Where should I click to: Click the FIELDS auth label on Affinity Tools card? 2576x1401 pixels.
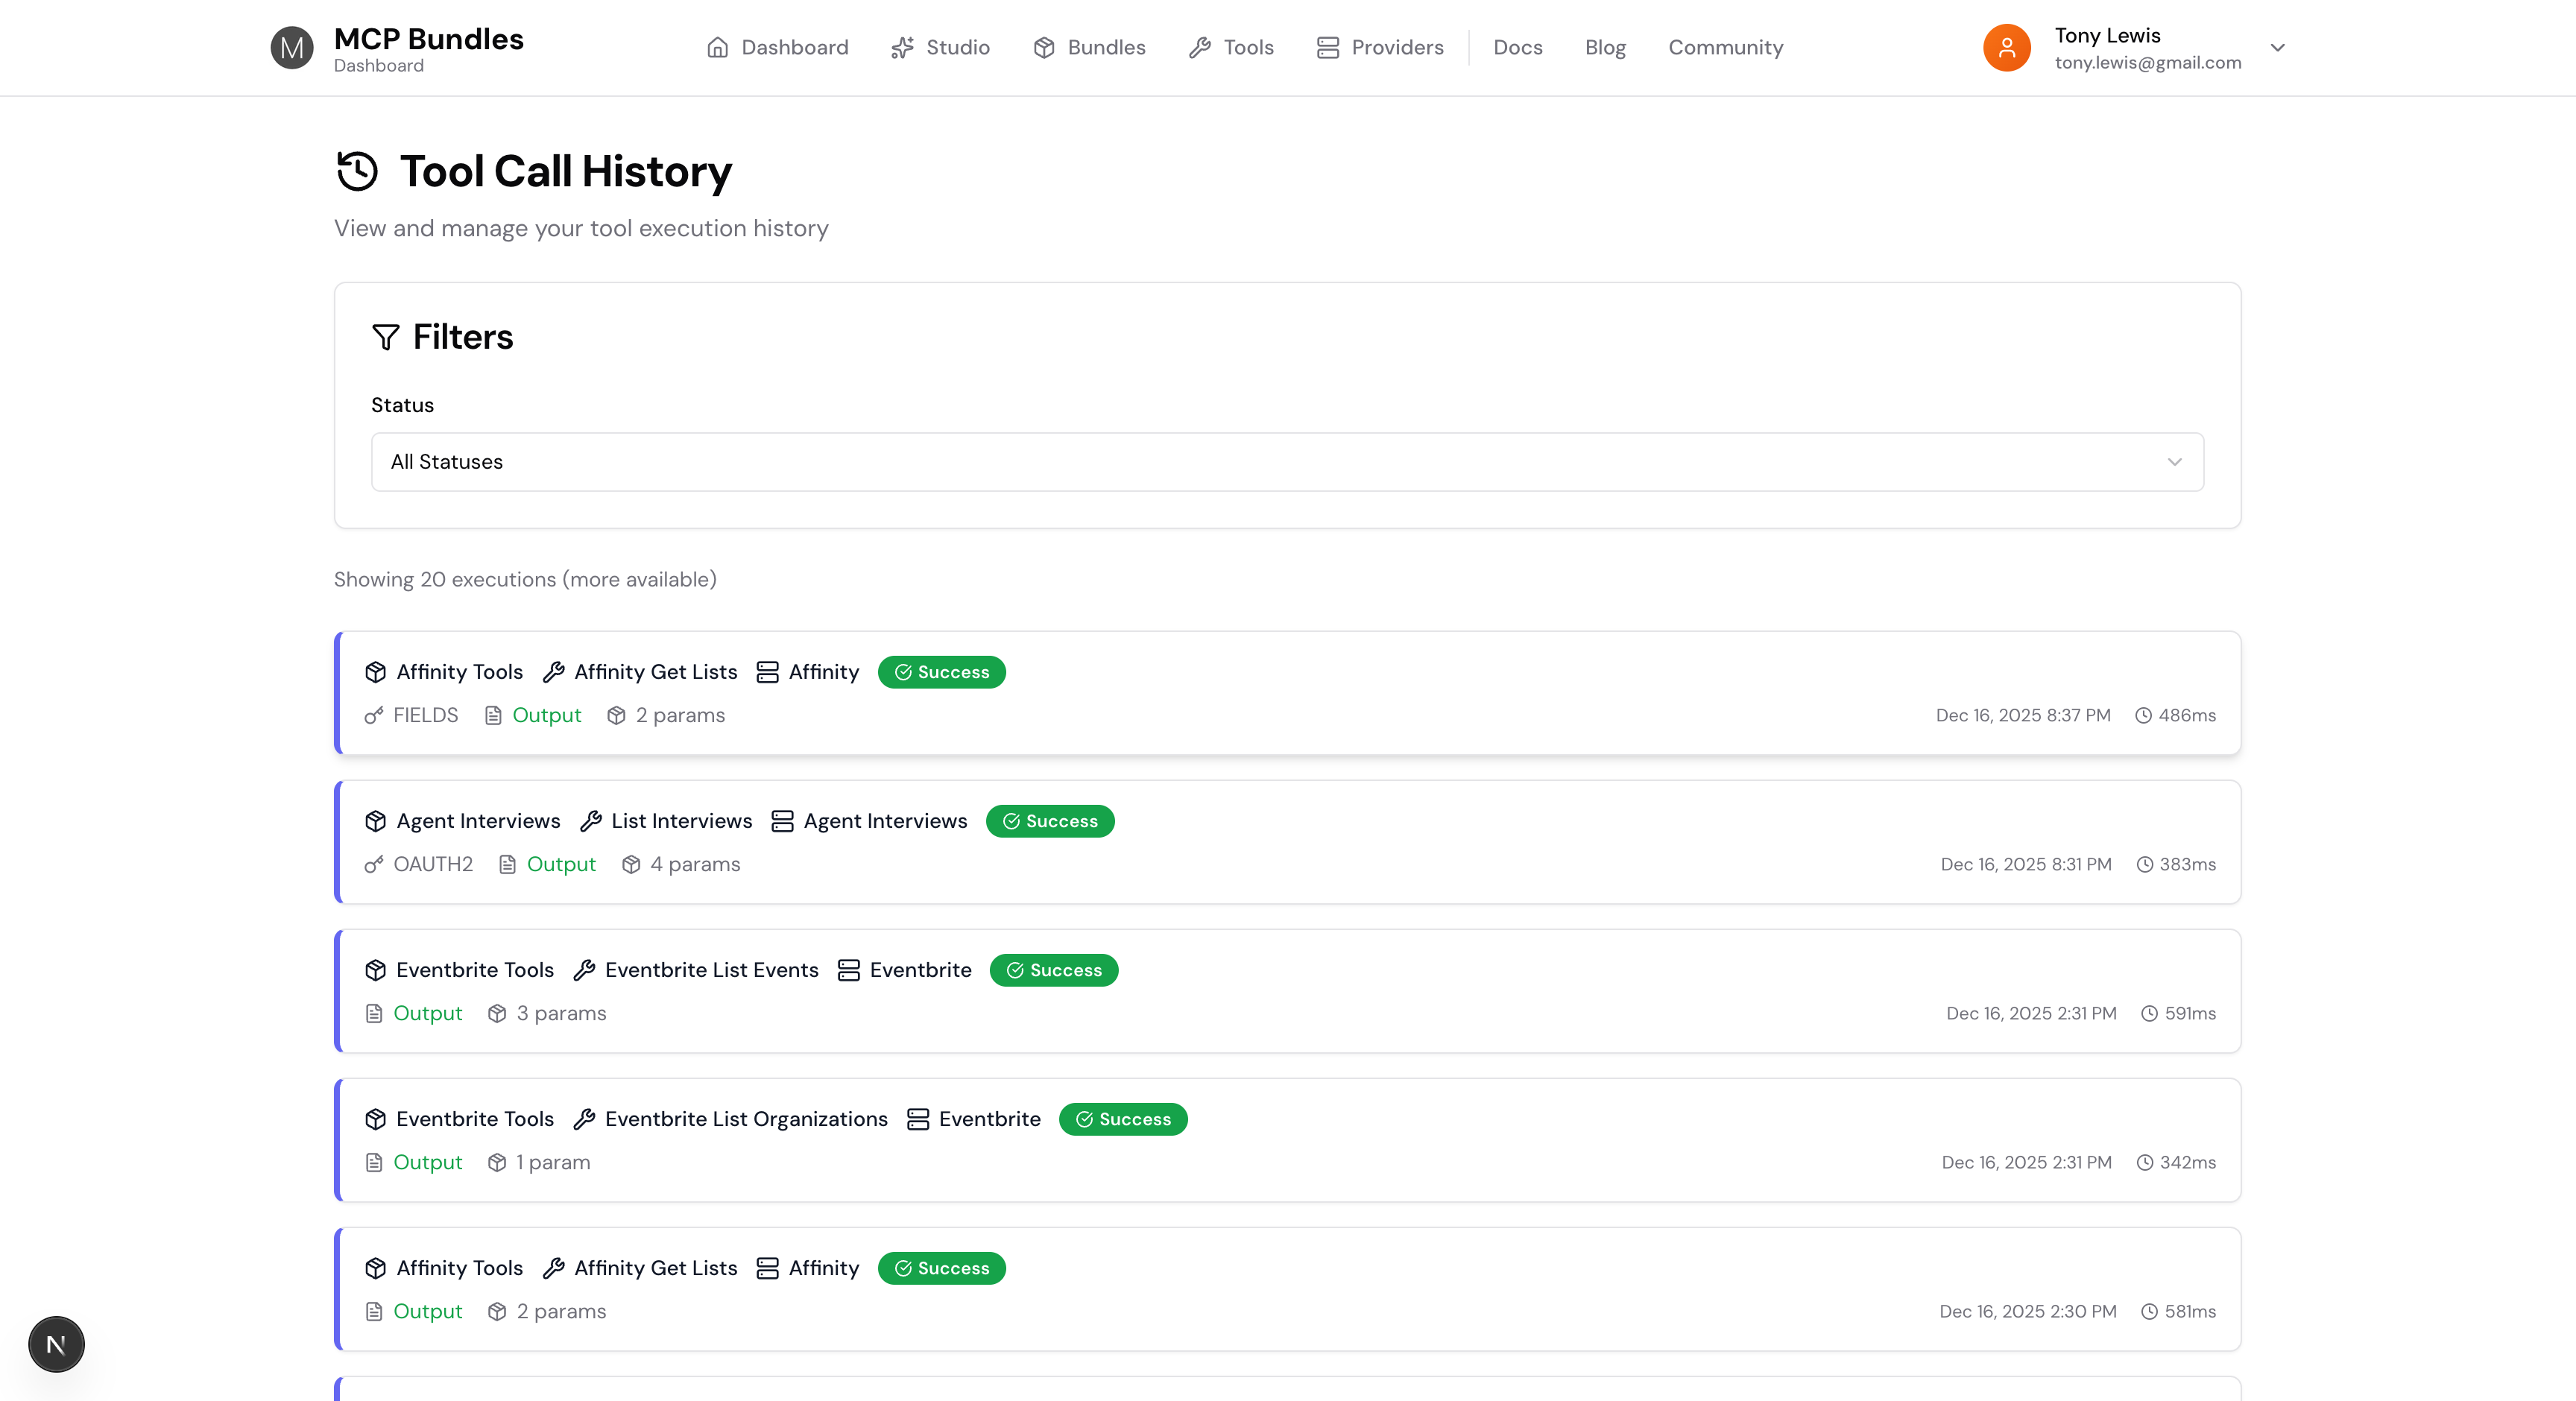424,714
